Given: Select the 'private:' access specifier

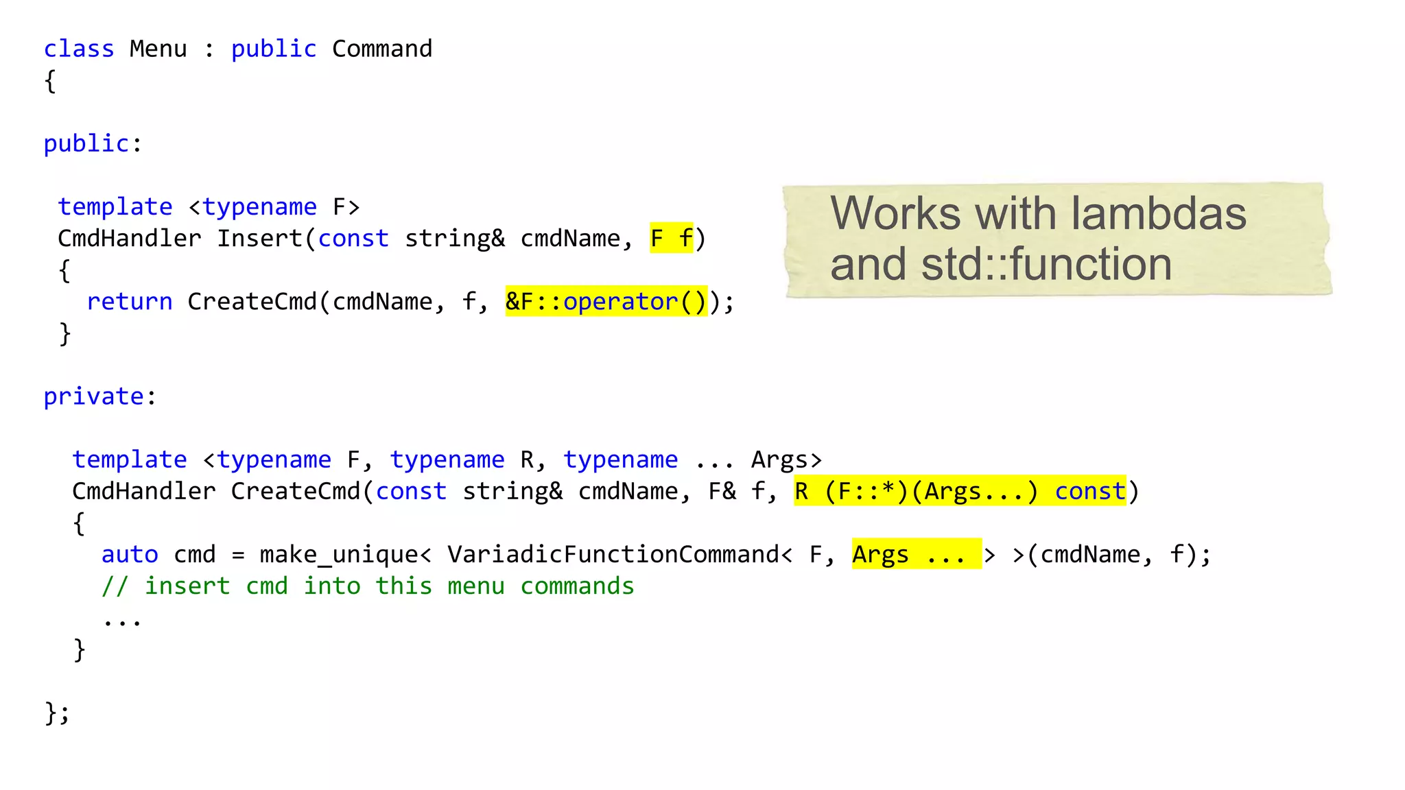Looking at the screenshot, I should click(x=100, y=396).
